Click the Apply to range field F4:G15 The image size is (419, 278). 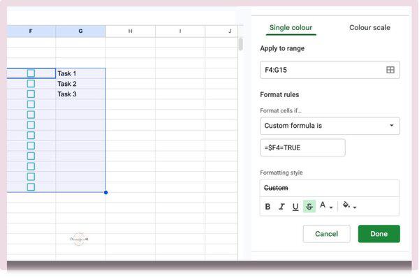point(330,70)
